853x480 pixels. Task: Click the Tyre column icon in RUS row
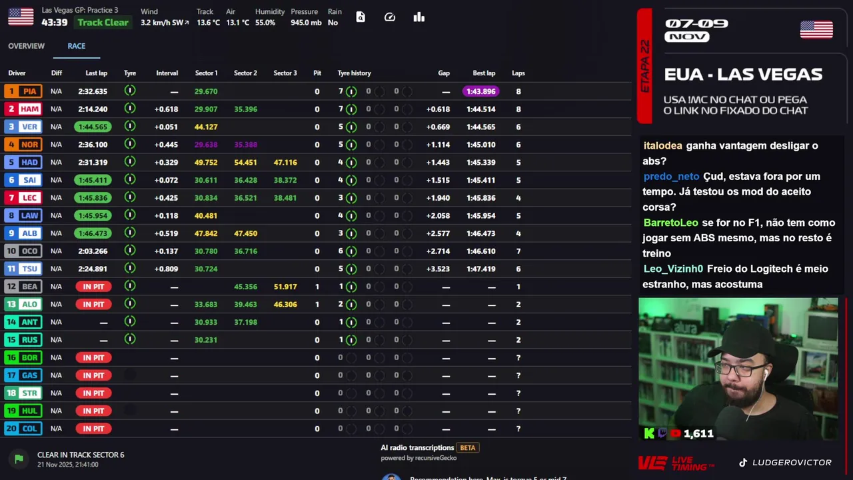130,339
